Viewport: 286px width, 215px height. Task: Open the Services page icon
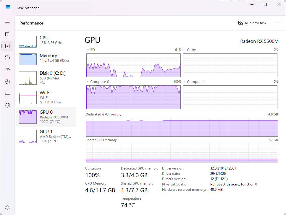coord(7,105)
